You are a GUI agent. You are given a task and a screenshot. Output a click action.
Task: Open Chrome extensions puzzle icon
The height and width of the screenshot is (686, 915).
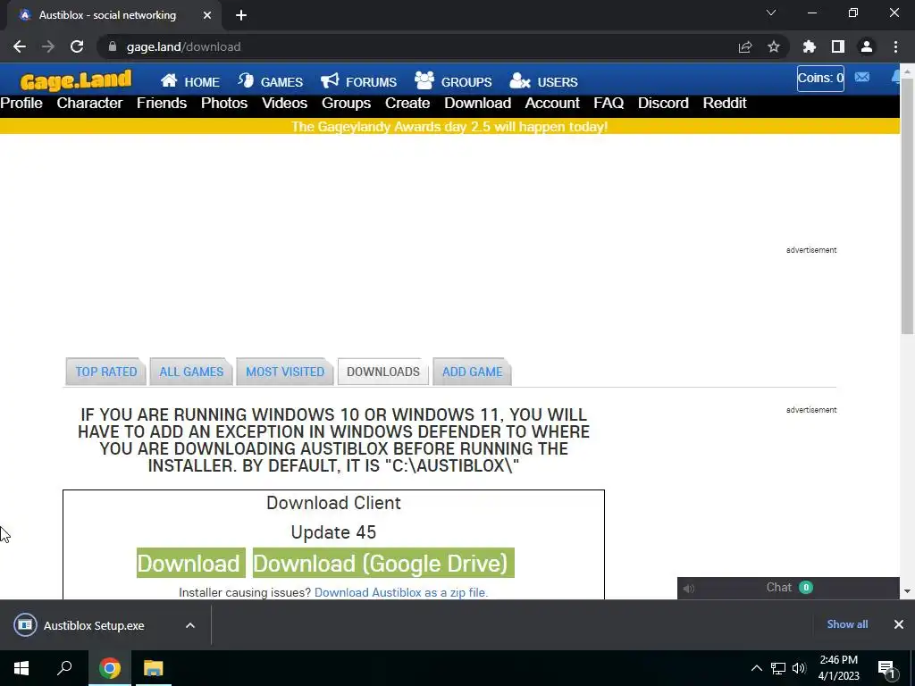[810, 46]
